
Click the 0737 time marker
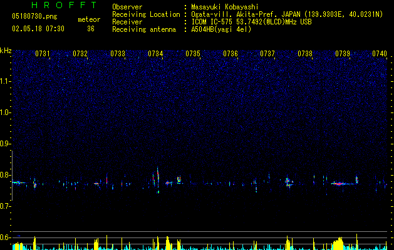[x=267, y=54]
